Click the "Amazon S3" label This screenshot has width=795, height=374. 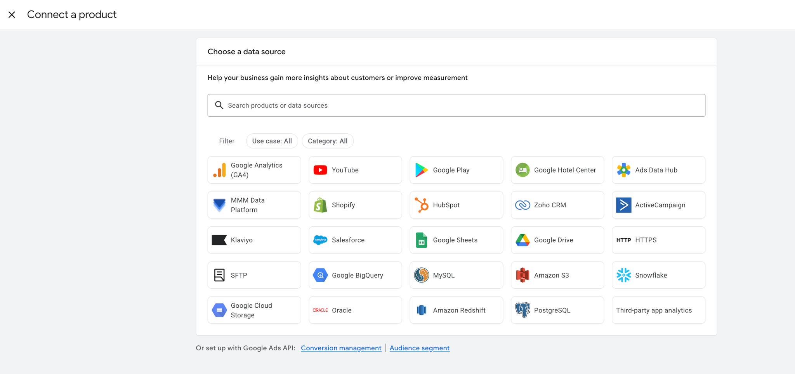[x=551, y=275]
